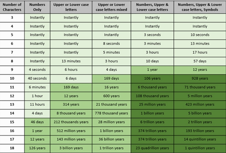Viewport: 226px width, 153px height.
Task: Click the '212 thousands years' cell
Action: 71,122
